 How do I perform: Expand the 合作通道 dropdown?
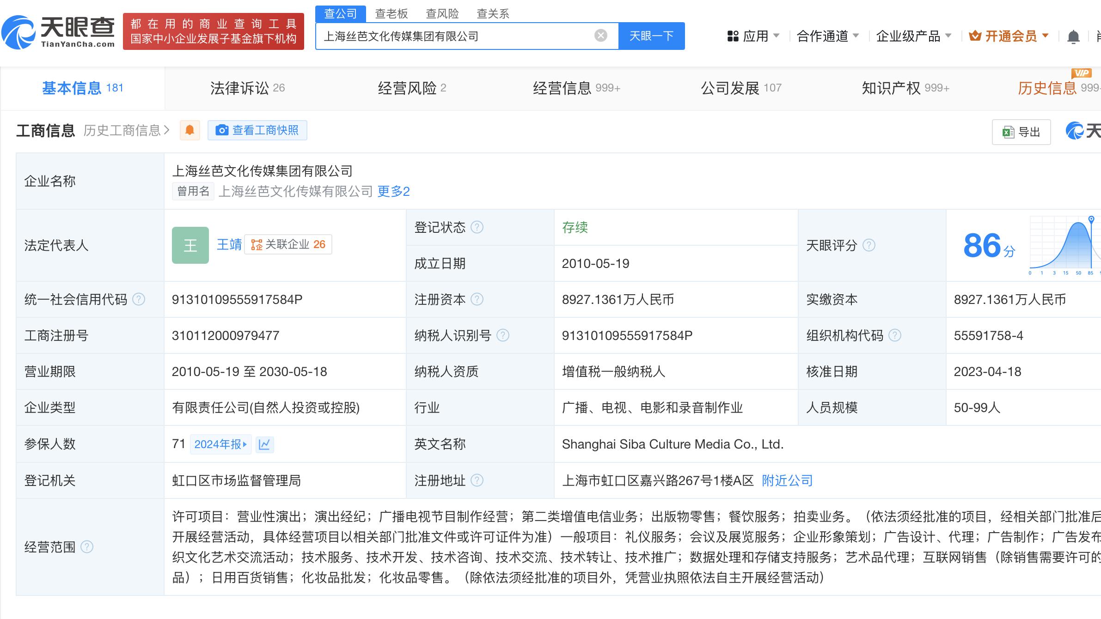click(x=827, y=36)
